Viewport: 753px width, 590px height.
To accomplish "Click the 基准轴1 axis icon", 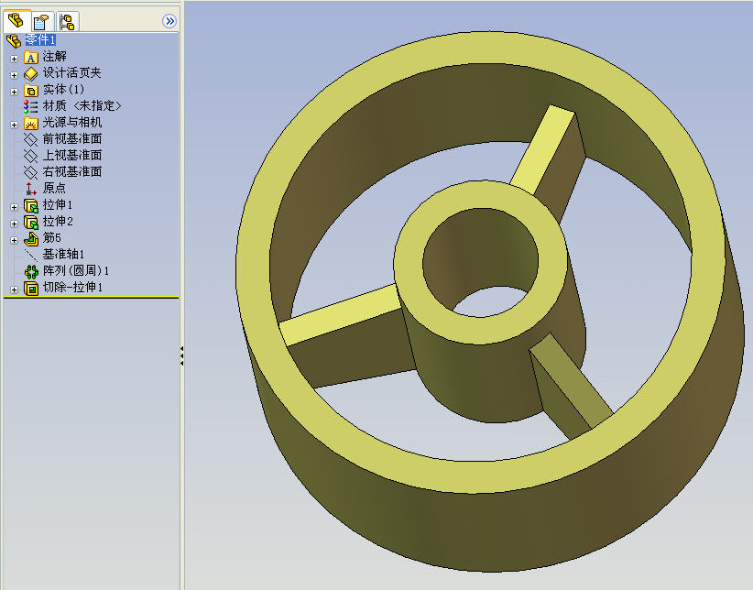I will (31, 255).
